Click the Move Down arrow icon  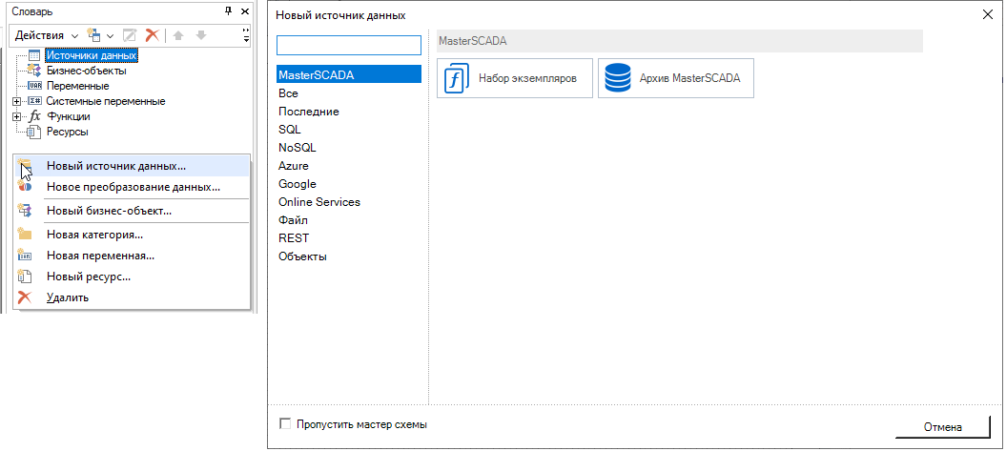click(201, 35)
